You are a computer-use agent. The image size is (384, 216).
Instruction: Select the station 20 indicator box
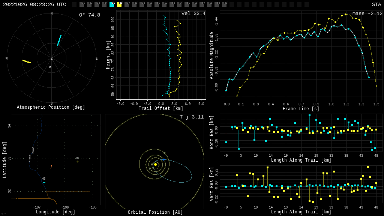pyautogui.click(x=224, y=4)
